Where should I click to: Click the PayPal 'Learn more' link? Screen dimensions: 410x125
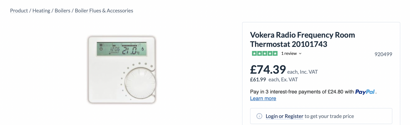[x=263, y=98]
